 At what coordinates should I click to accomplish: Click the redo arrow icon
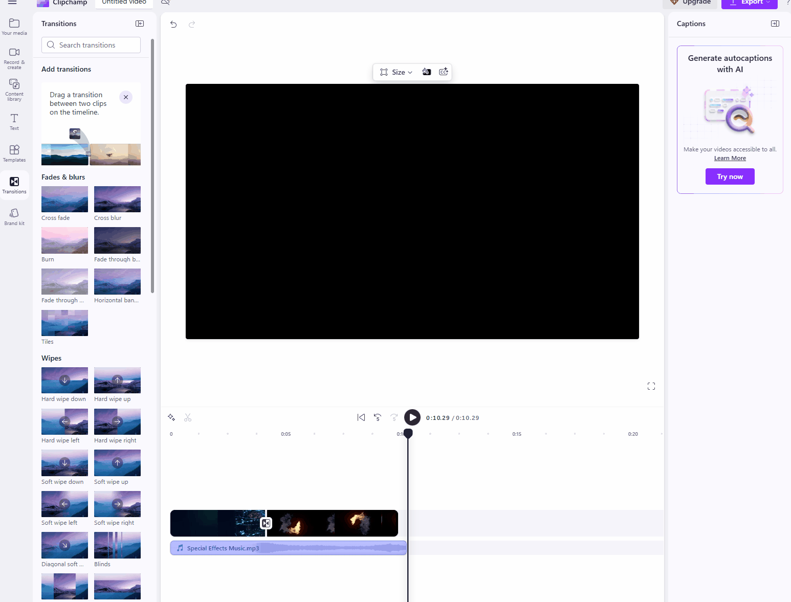[x=191, y=24]
